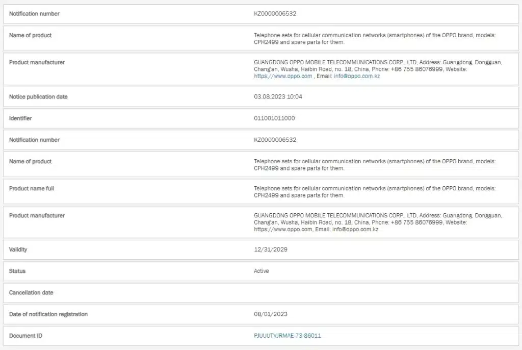Select the identifier value 011001011000
Screen dimensions: 522x350
[274, 118]
